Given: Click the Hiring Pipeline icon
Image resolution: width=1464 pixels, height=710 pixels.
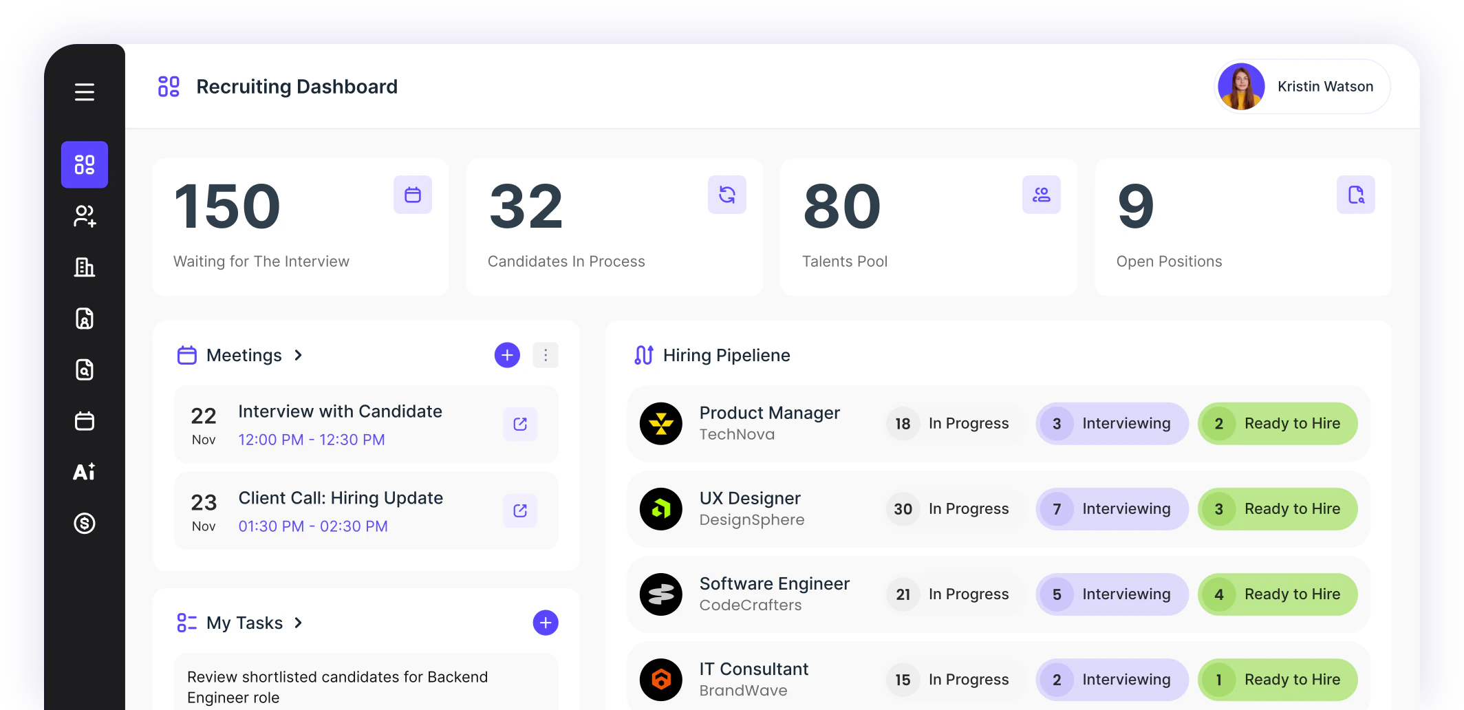Looking at the screenshot, I should (644, 355).
